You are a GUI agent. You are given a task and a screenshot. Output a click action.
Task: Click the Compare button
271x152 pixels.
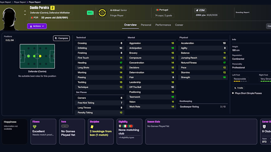(61, 38)
